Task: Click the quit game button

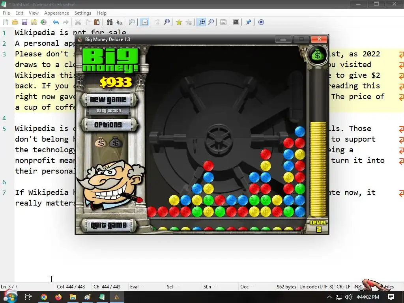Action: (108, 225)
